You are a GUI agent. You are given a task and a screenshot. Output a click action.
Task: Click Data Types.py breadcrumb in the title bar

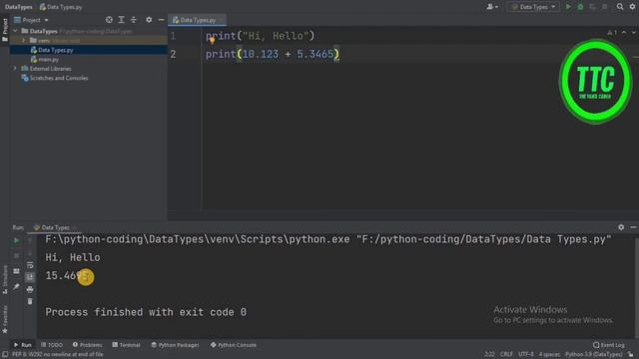[61, 7]
